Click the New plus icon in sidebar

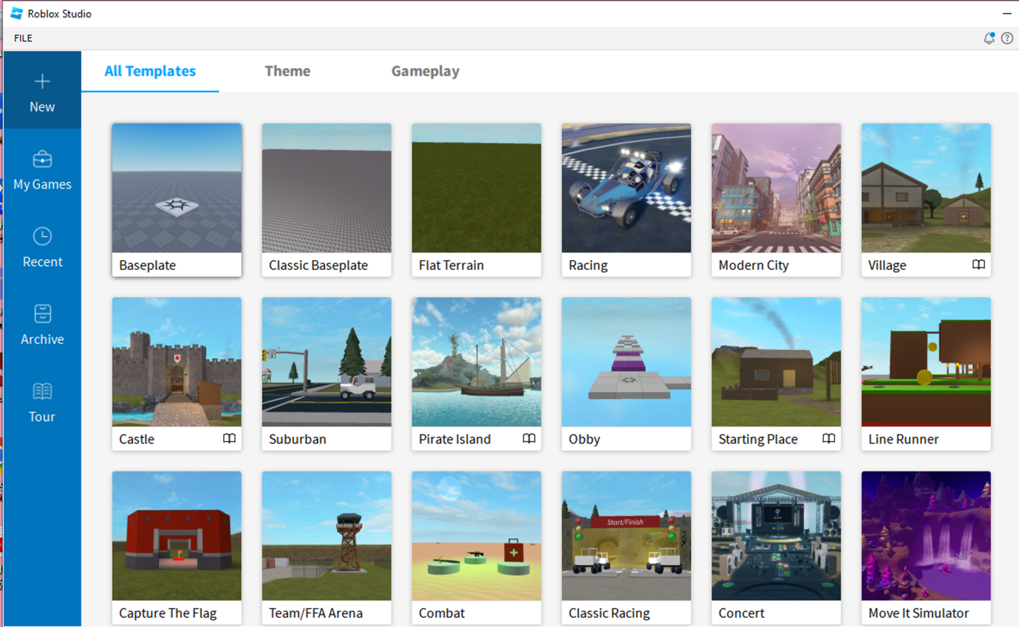pyautogui.click(x=42, y=81)
